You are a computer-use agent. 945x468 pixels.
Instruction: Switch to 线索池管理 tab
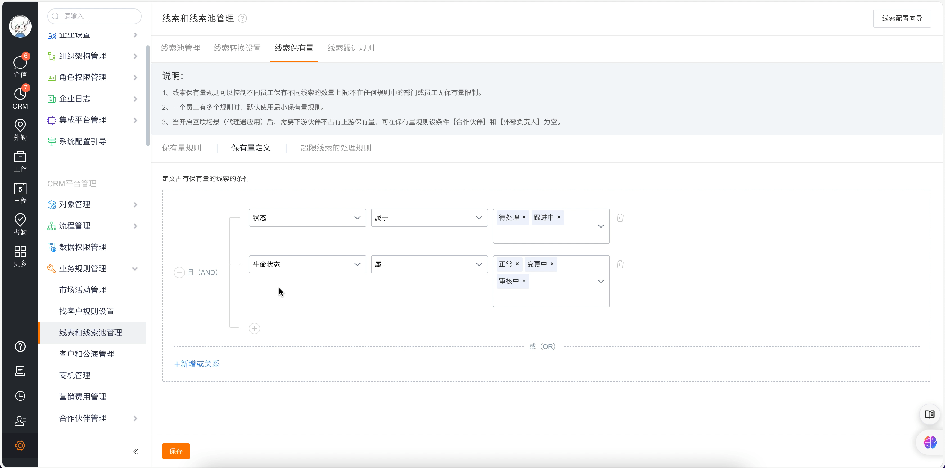pyautogui.click(x=181, y=48)
